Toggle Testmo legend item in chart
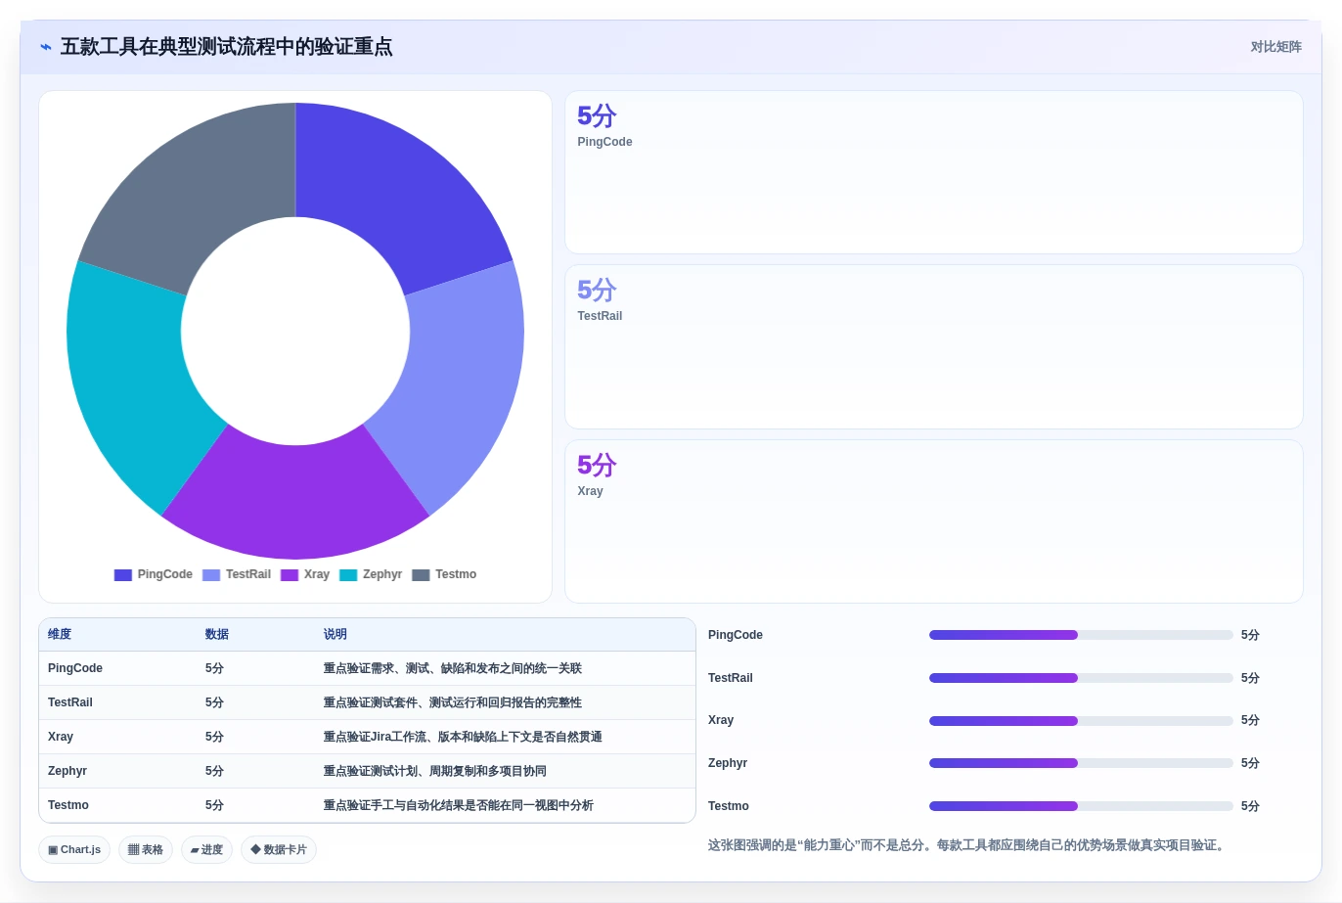1342x903 pixels. tap(444, 574)
